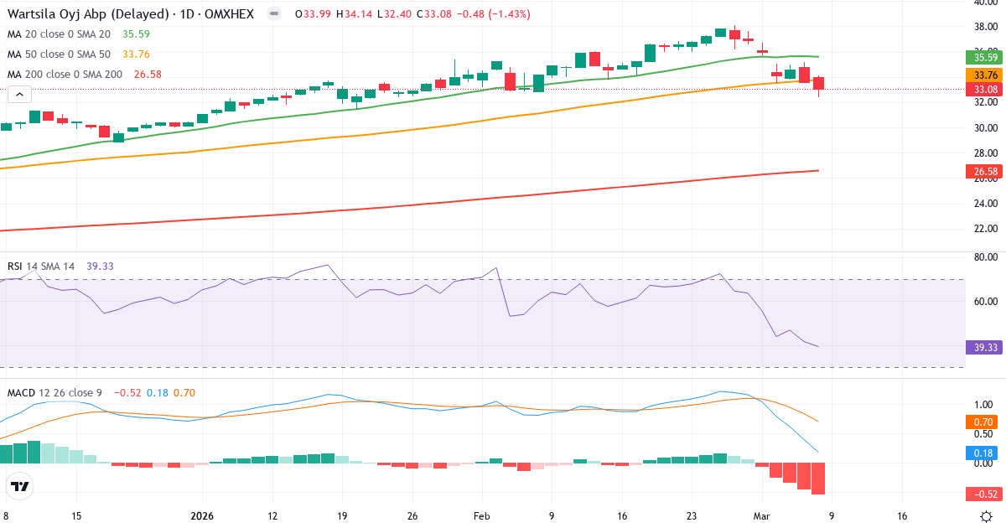
Task: Open chart settings via the gear icon
Action: tap(988, 518)
